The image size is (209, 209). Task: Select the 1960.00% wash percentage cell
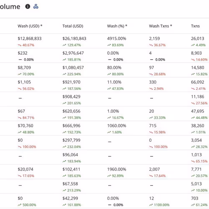[117, 169]
